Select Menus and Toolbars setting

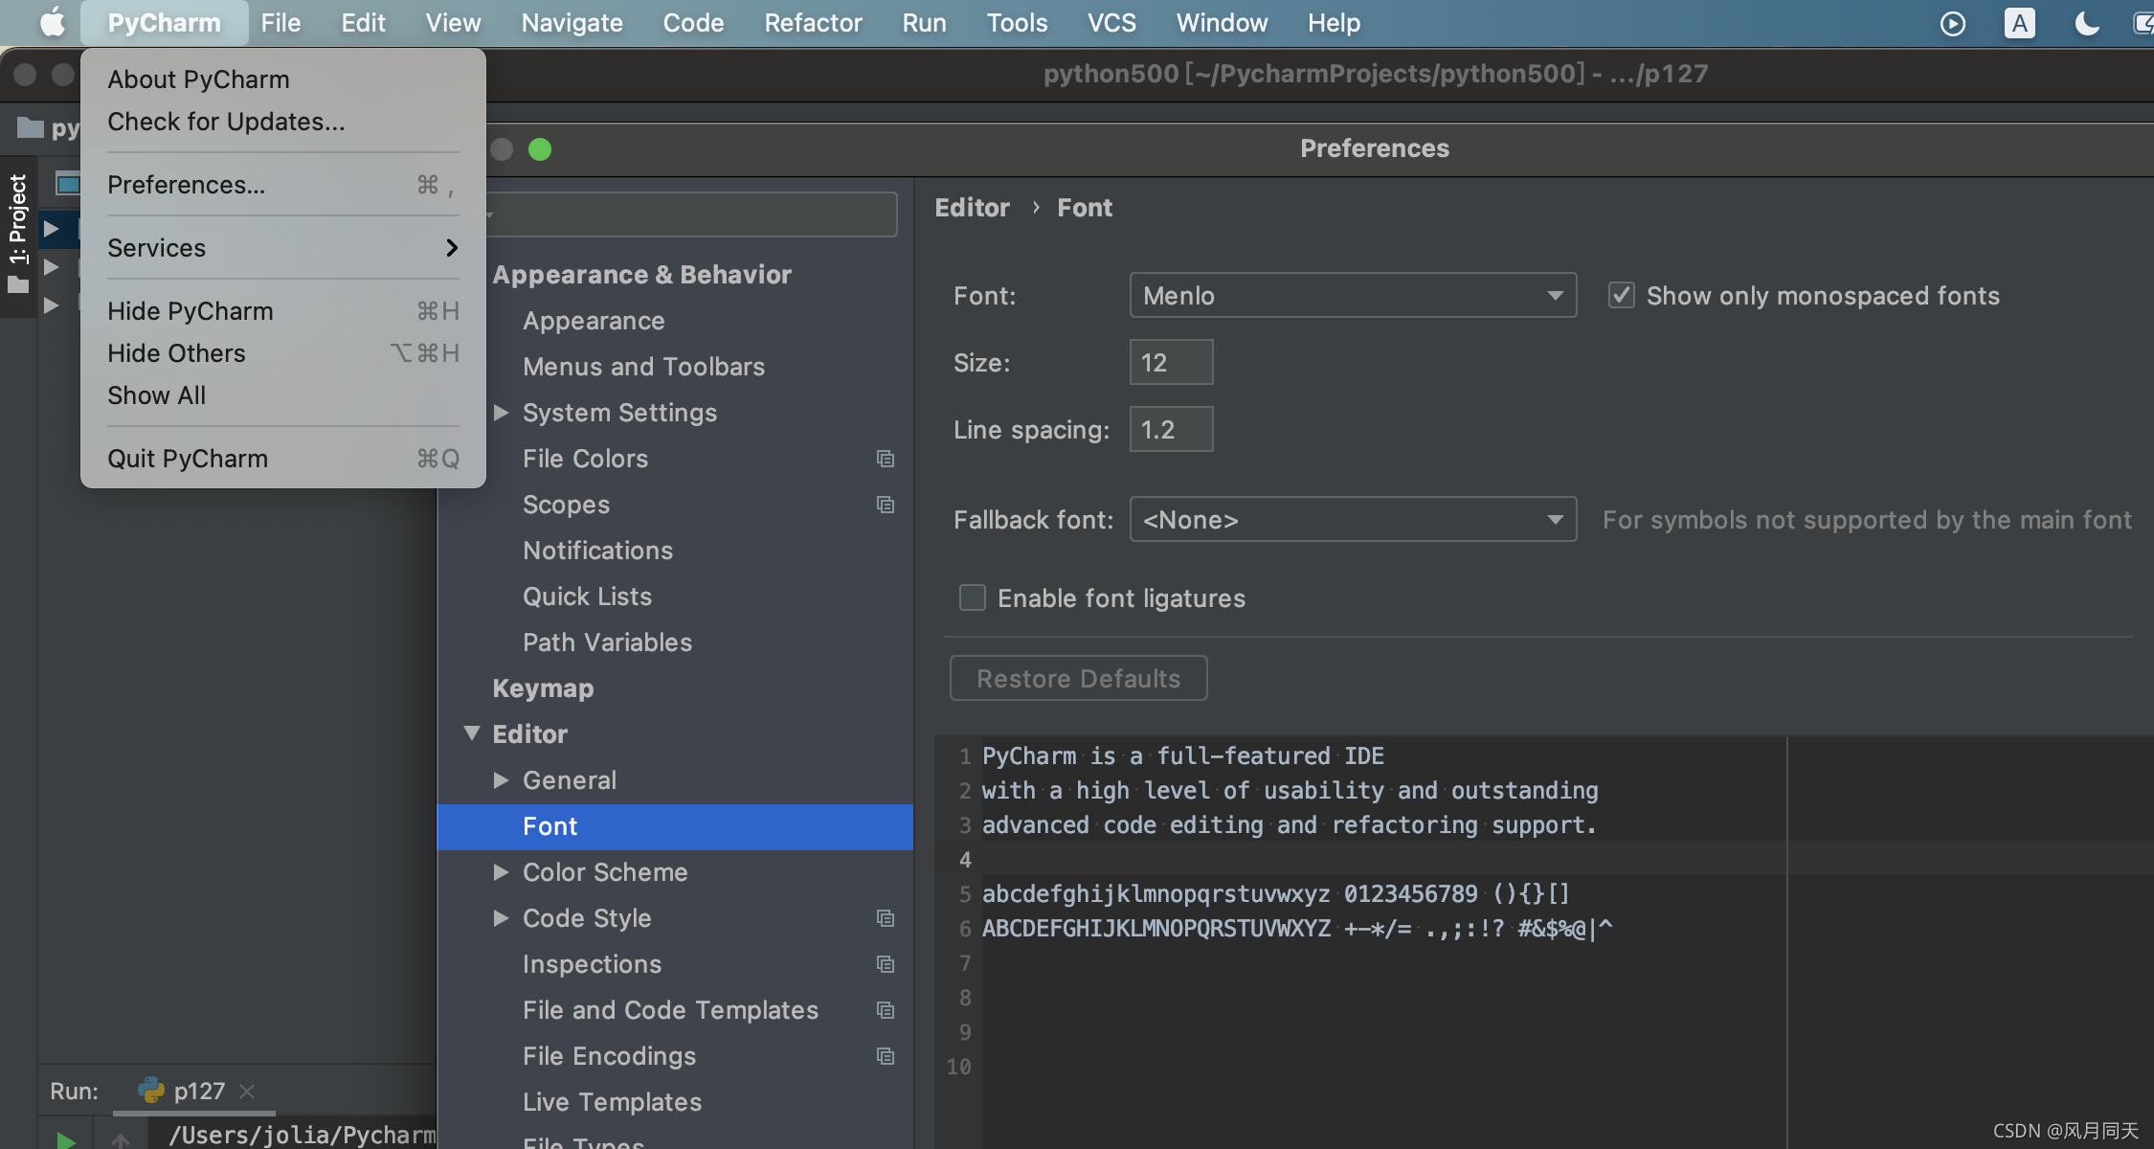pyautogui.click(x=643, y=367)
